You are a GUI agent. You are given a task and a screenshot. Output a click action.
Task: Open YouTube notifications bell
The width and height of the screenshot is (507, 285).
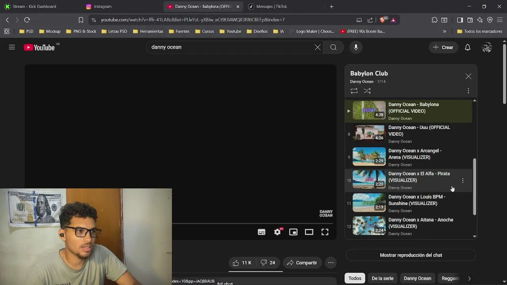click(x=467, y=47)
